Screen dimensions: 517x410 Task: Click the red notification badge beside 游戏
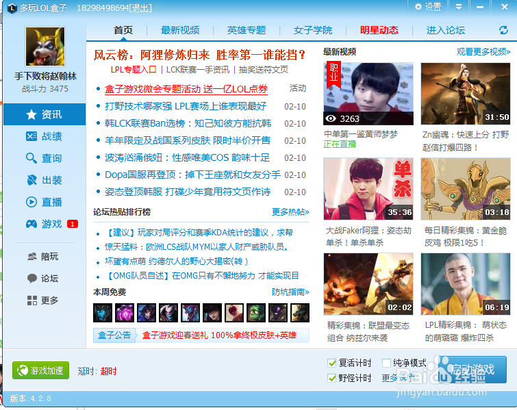point(72,224)
